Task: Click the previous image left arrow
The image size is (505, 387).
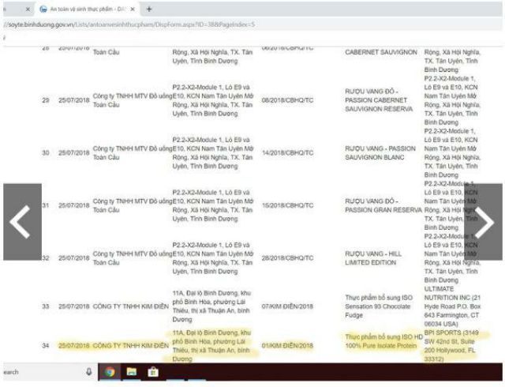Action: point(20,223)
